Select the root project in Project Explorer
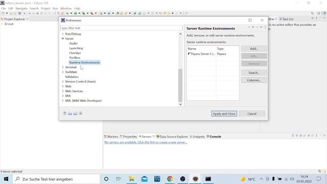 pyautogui.click(x=9, y=24)
